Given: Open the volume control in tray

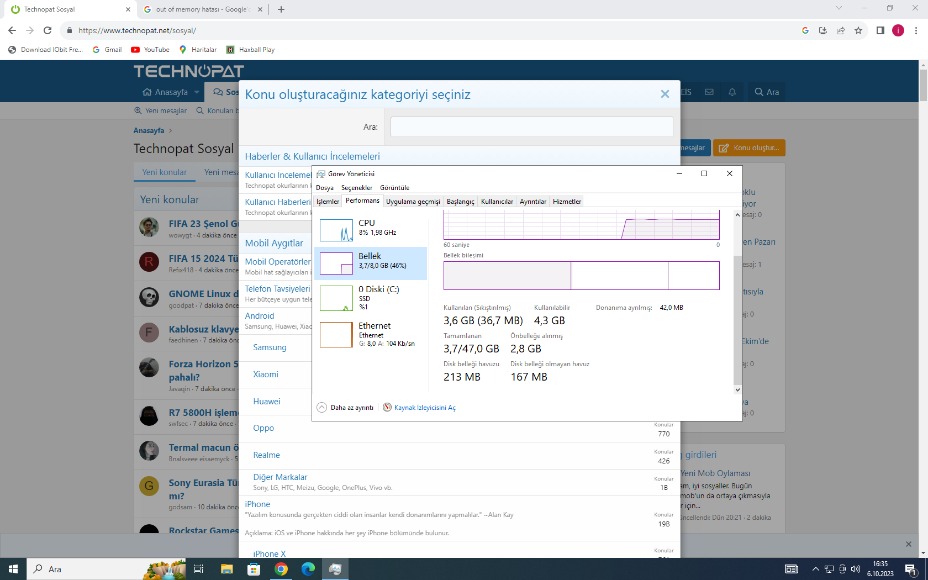Looking at the screenshot, I should 856,569.
